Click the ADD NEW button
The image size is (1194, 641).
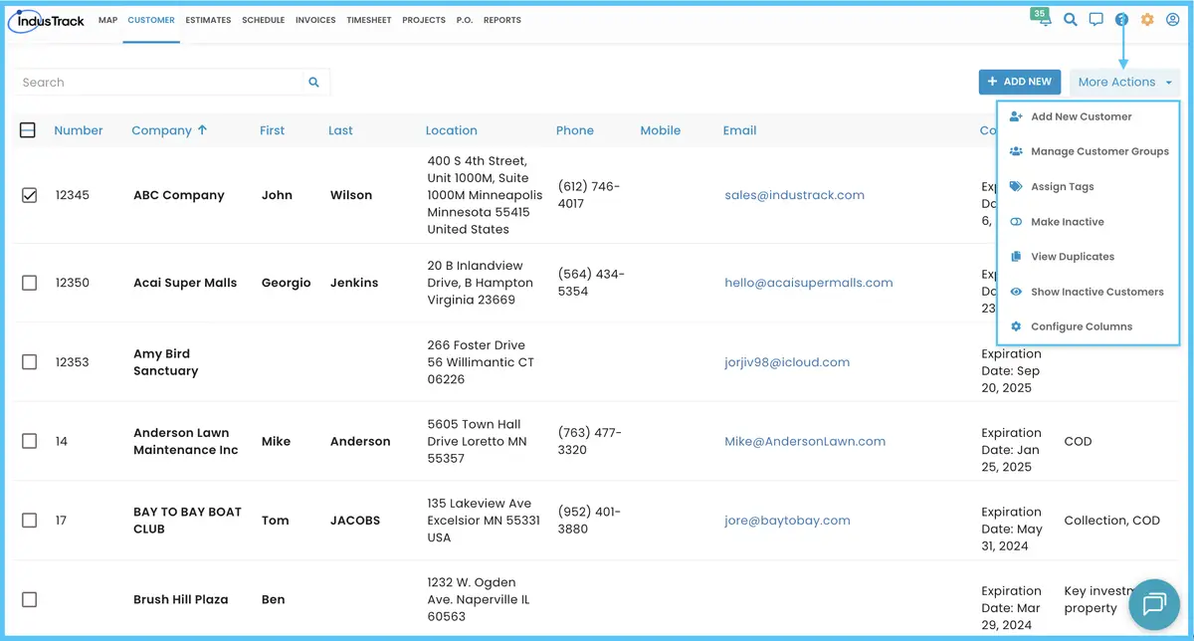coord(1020,82)
